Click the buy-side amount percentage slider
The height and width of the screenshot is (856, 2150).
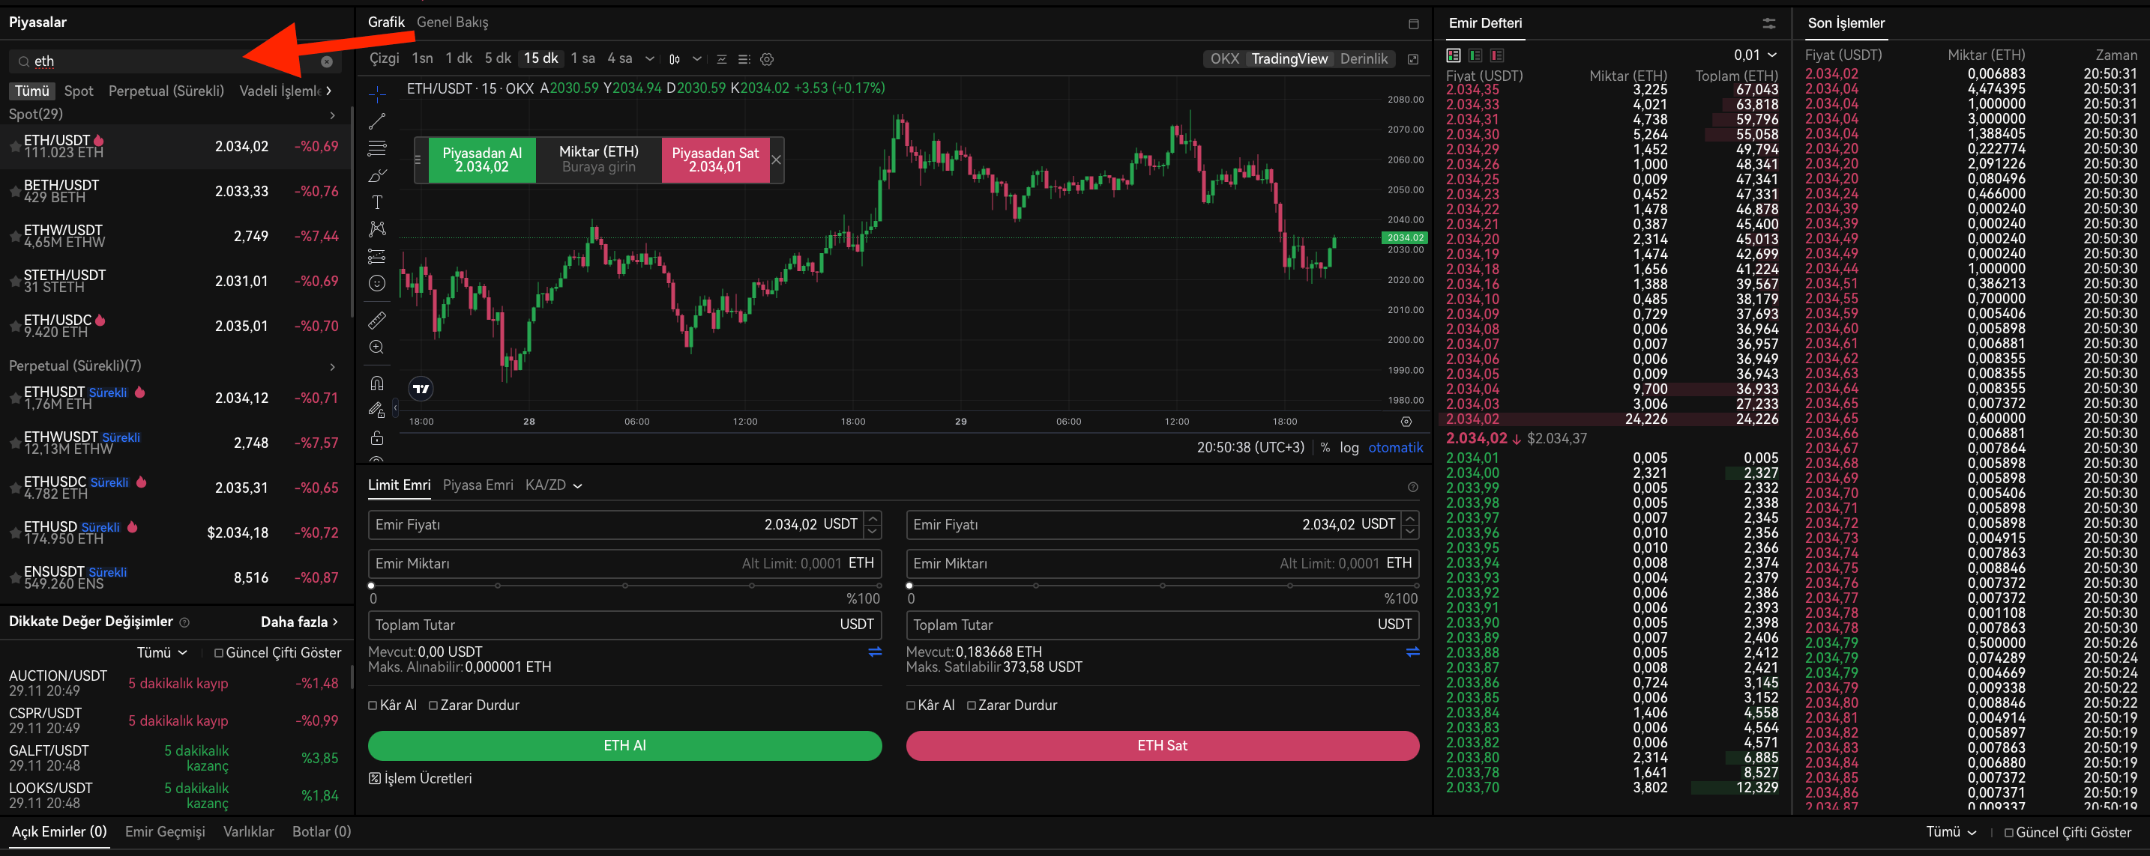[x=624, y=586]
